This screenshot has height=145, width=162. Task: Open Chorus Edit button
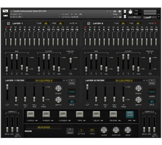(x=31, y=114)
